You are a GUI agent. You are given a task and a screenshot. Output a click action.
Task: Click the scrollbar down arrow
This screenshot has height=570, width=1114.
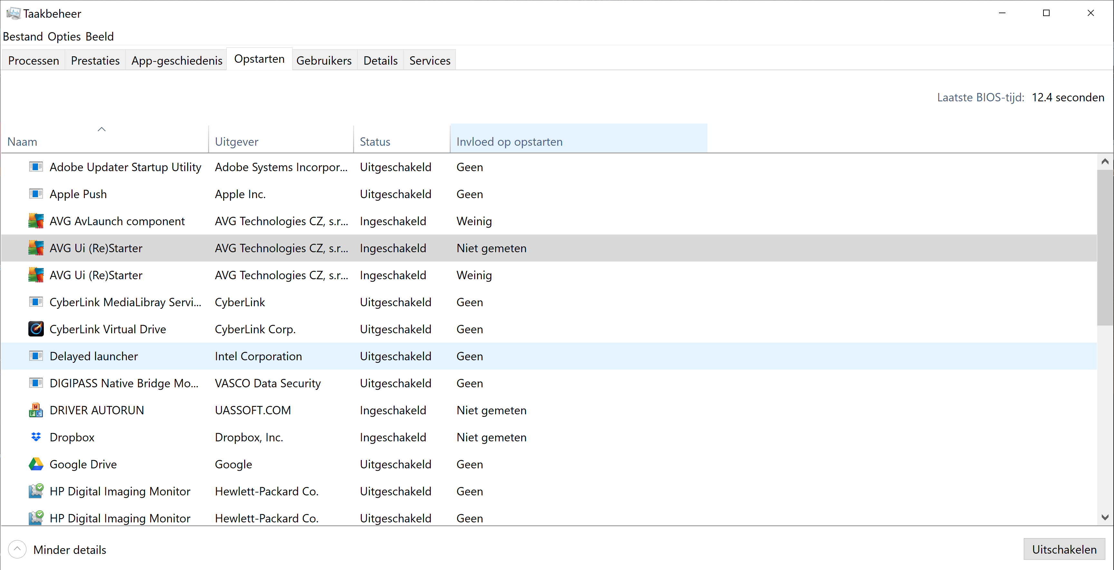click(1105, 517)
